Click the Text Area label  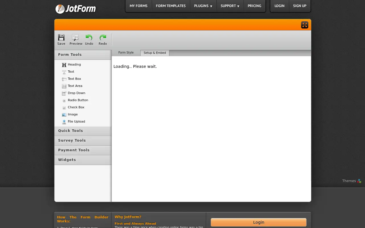tap(75, 86)
